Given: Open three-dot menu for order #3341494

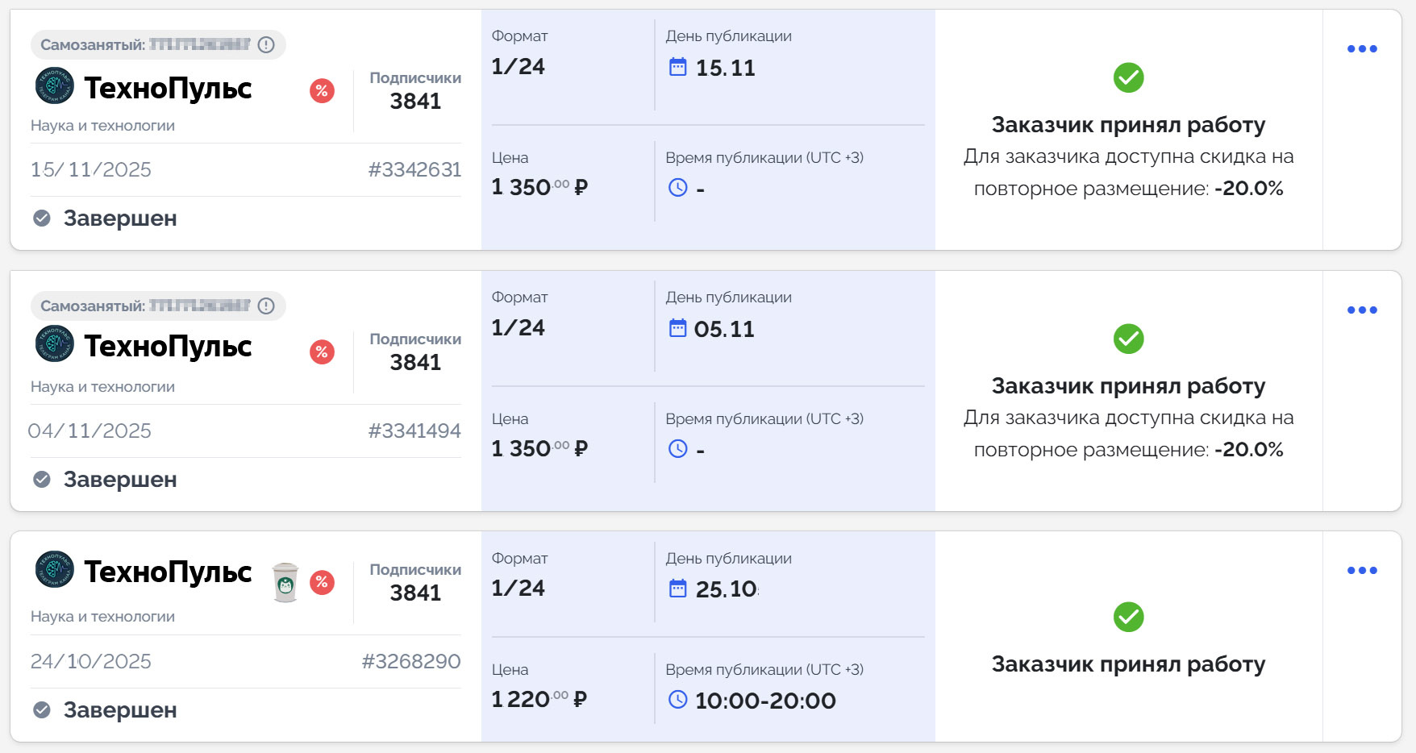Looking at the screenshot, I should point(1362,310).
